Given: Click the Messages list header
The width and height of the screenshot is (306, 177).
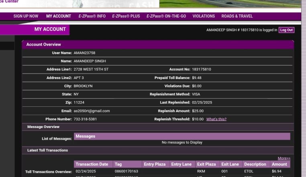Looking at the screenshot, I should click(182, 136).
